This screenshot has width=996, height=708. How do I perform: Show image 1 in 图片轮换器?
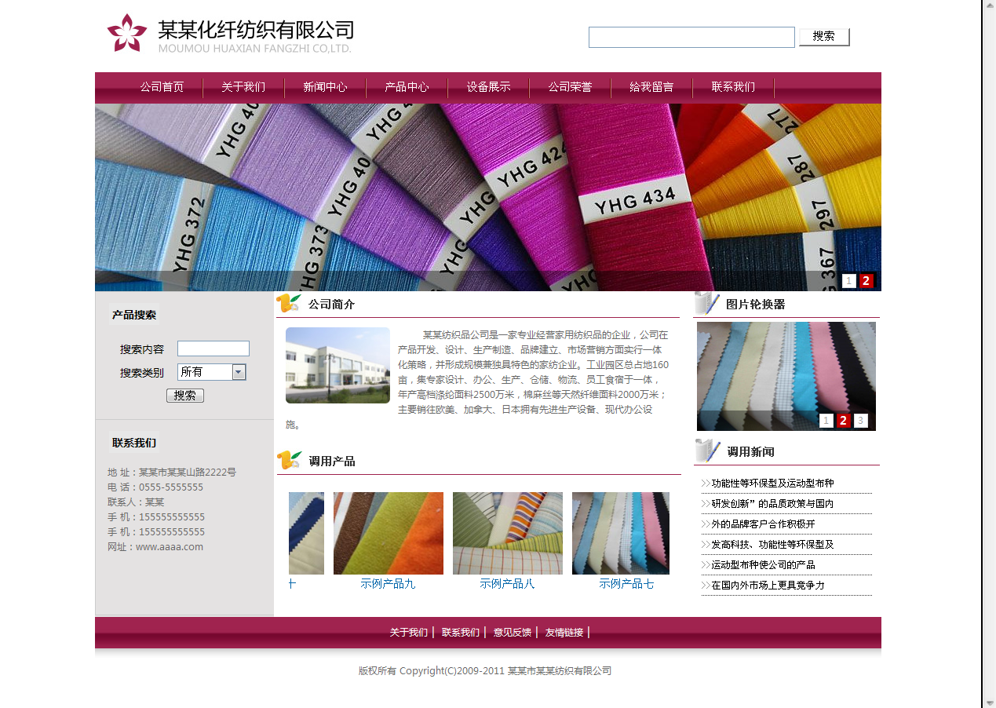[x=826, y=421]
